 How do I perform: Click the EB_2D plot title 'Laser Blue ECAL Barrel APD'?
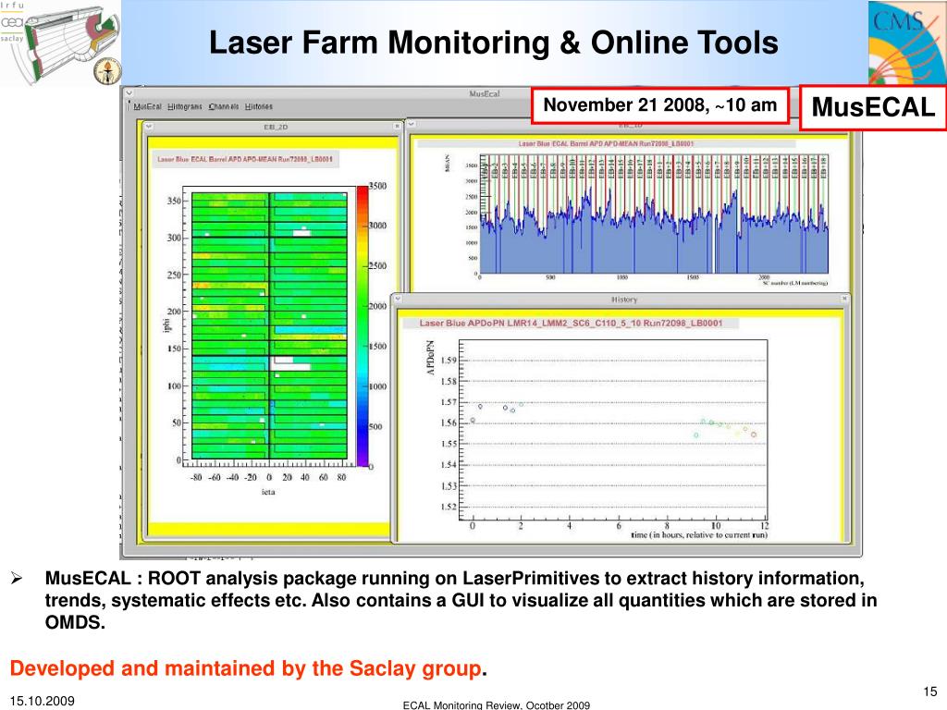(x=244, y=159)
